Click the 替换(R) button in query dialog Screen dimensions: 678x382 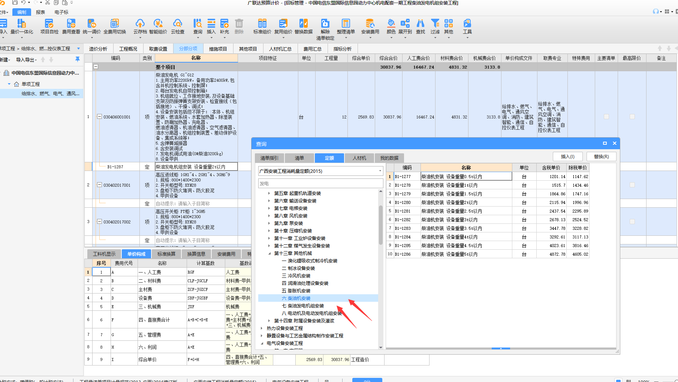pos(602,156)
